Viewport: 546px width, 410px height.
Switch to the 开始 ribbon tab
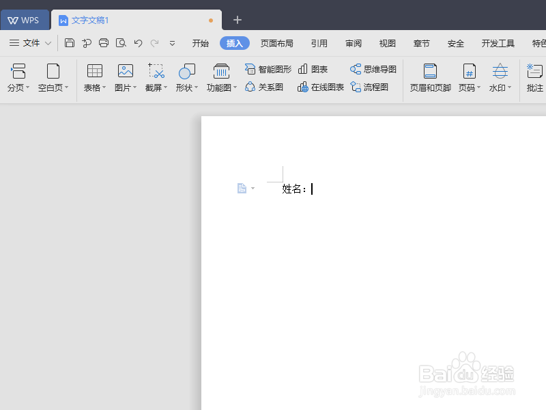click(201, 43)
